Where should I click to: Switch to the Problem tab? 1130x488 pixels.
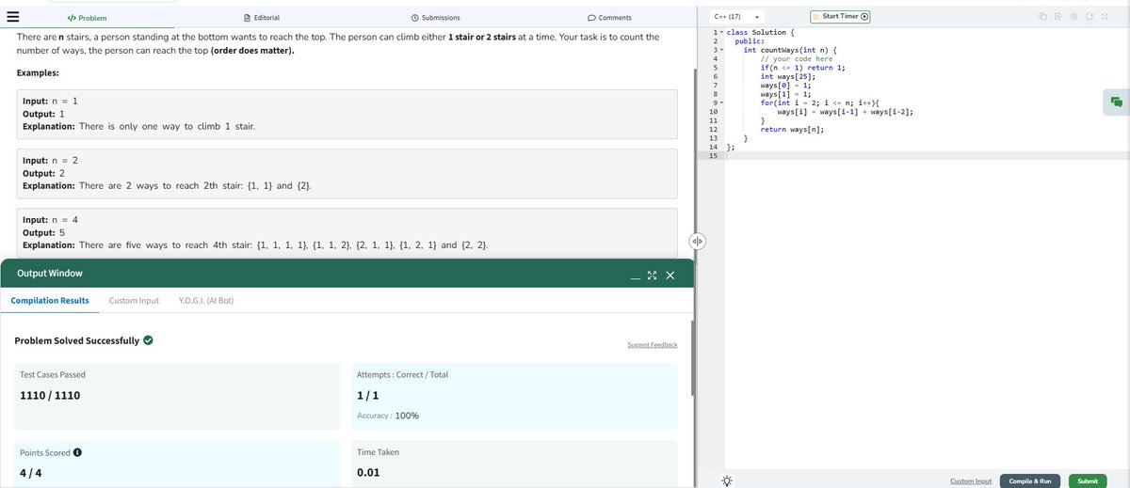tap(88, 18)
